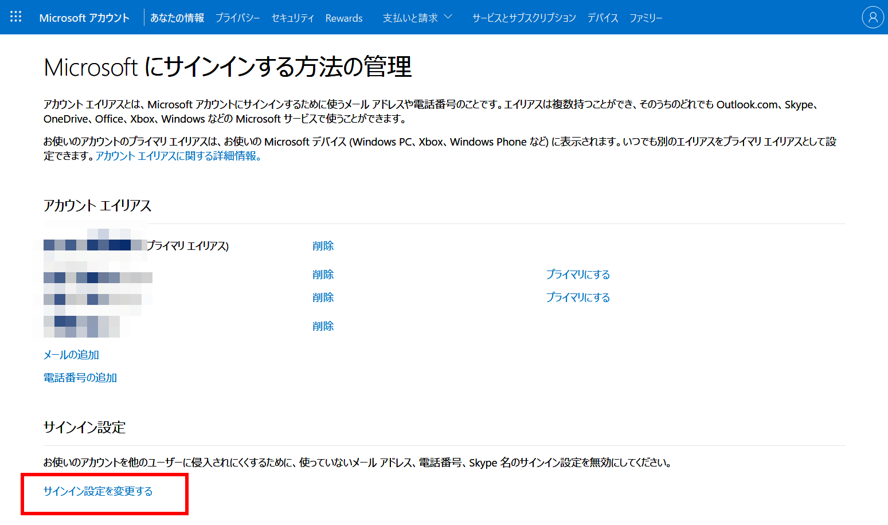Open the Rewards navigation item
This screenshot has height=525, width=888.
tap(343, 18)
